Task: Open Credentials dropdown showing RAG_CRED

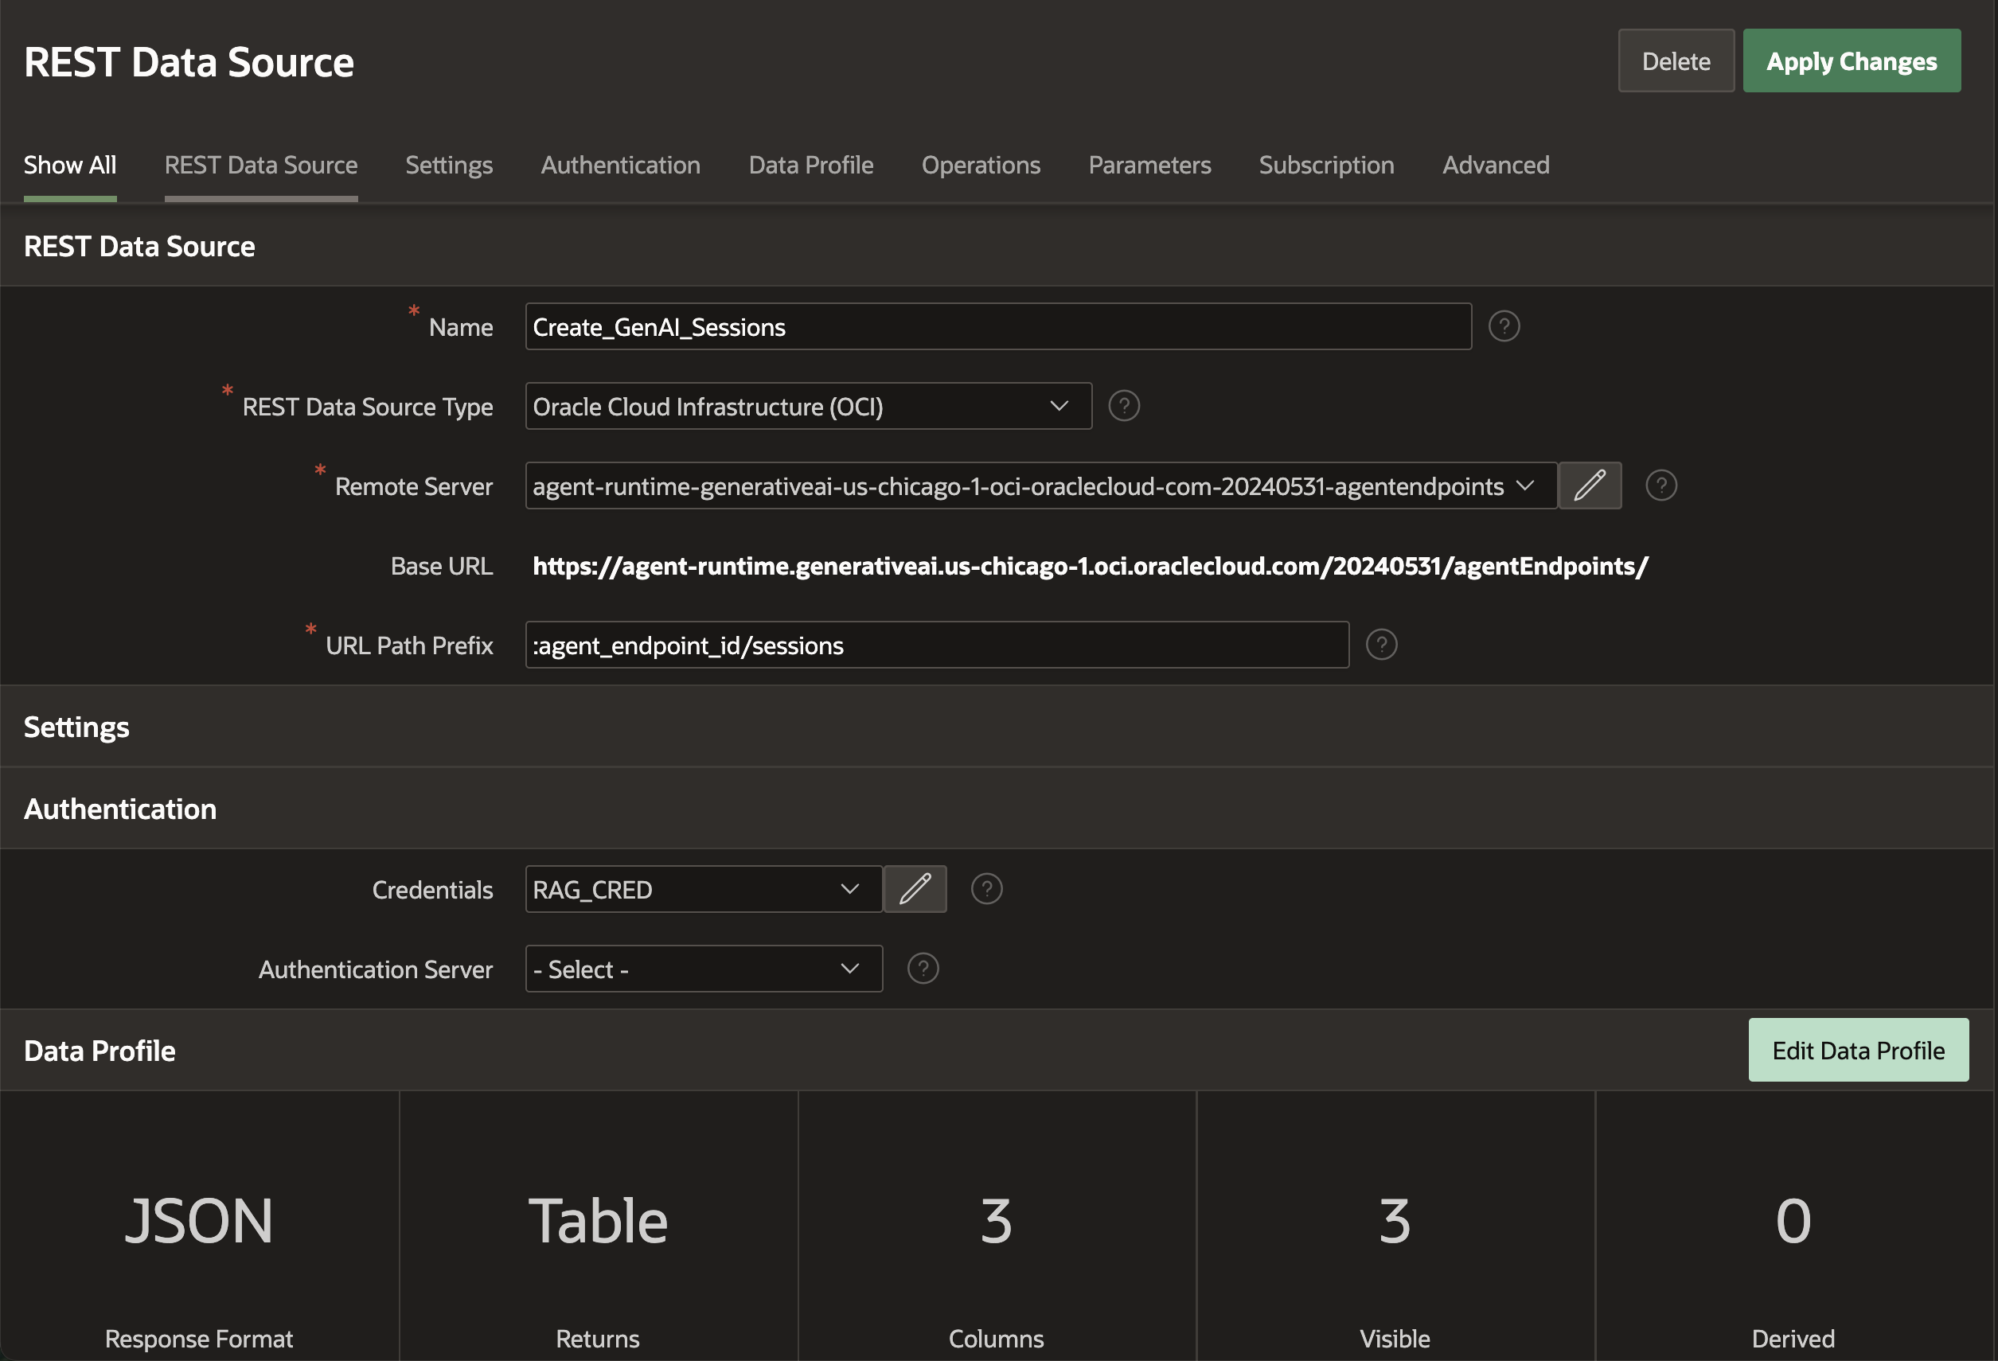Action: [x=703, y=889]
